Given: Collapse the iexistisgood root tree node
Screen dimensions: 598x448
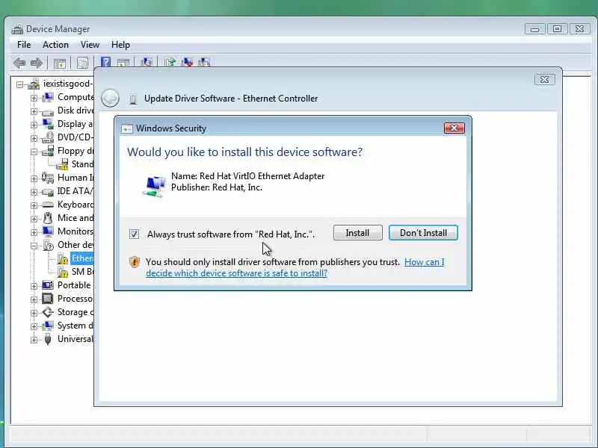Looking at the screenshot, I should point(20,84).
